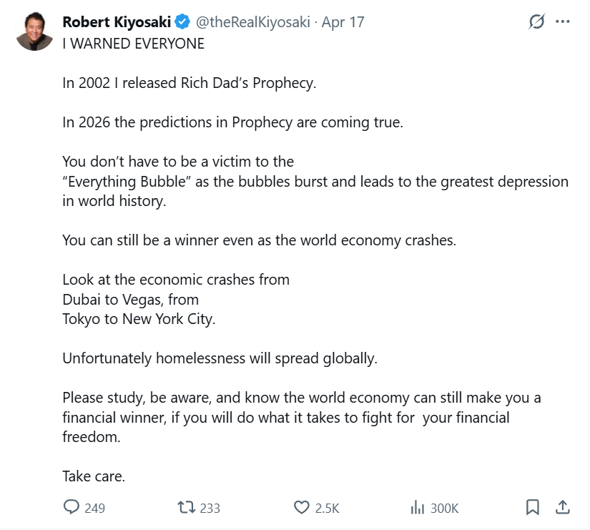Click the 300K views count

[x=445, y=509]
